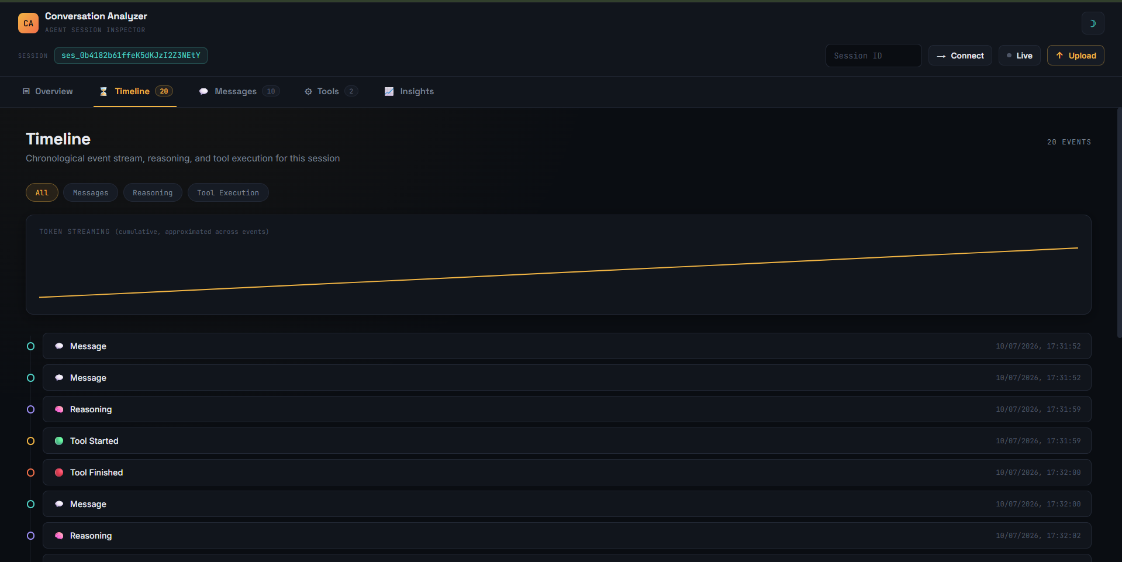Click the Connect button
Viewport: 1122px width, 562px height.
tap(960, 56)
